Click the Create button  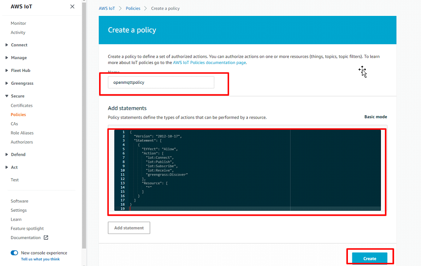(369, 258)
